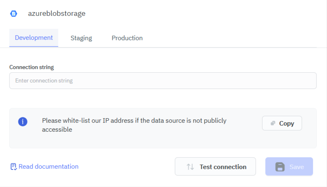Image resolution: width=327 pixels, height=187 pixels.
Task: Click the white-list IP address message text
Action: click(x=134, y=125)
